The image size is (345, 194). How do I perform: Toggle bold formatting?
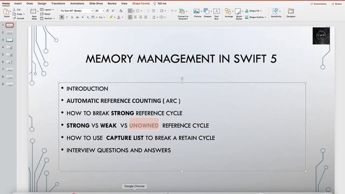coord(62,17)
